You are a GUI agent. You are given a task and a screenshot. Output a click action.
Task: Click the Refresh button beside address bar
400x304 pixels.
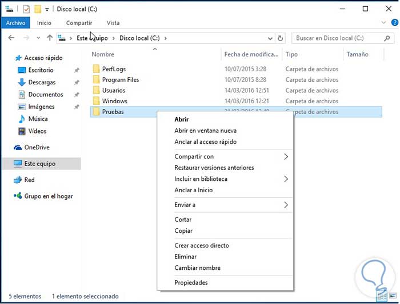click(x=280, y=38)
